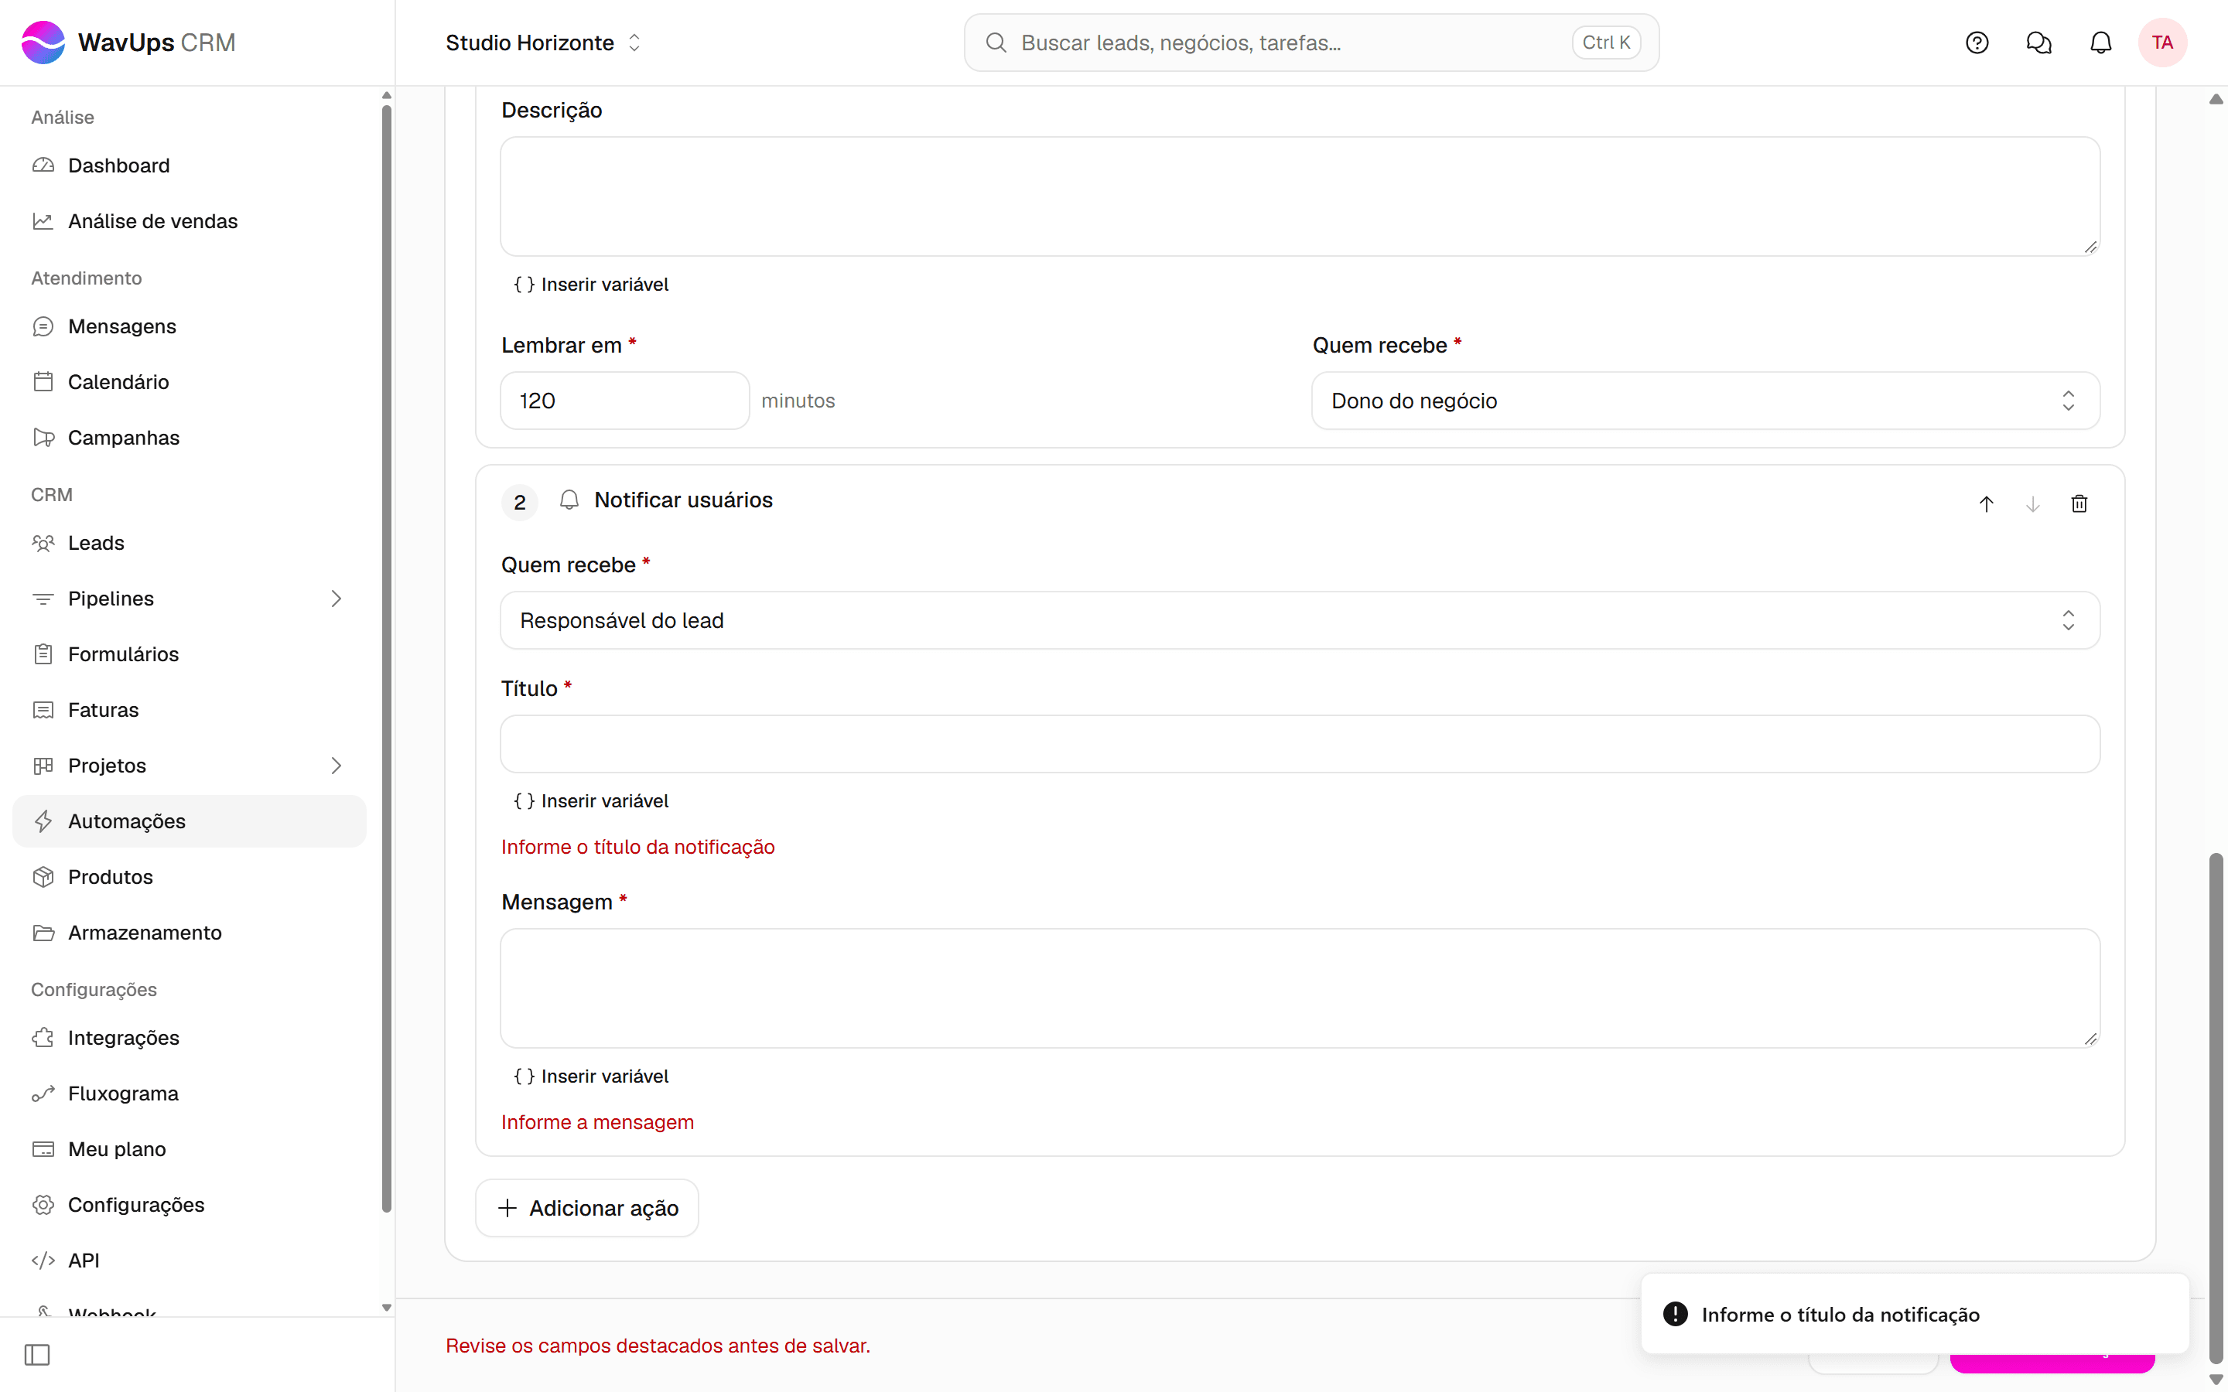The width and height of the screenshot is (2228, 1392).
Task: Click the Dashboard gauge icon
Action: (x=43, y=165)
